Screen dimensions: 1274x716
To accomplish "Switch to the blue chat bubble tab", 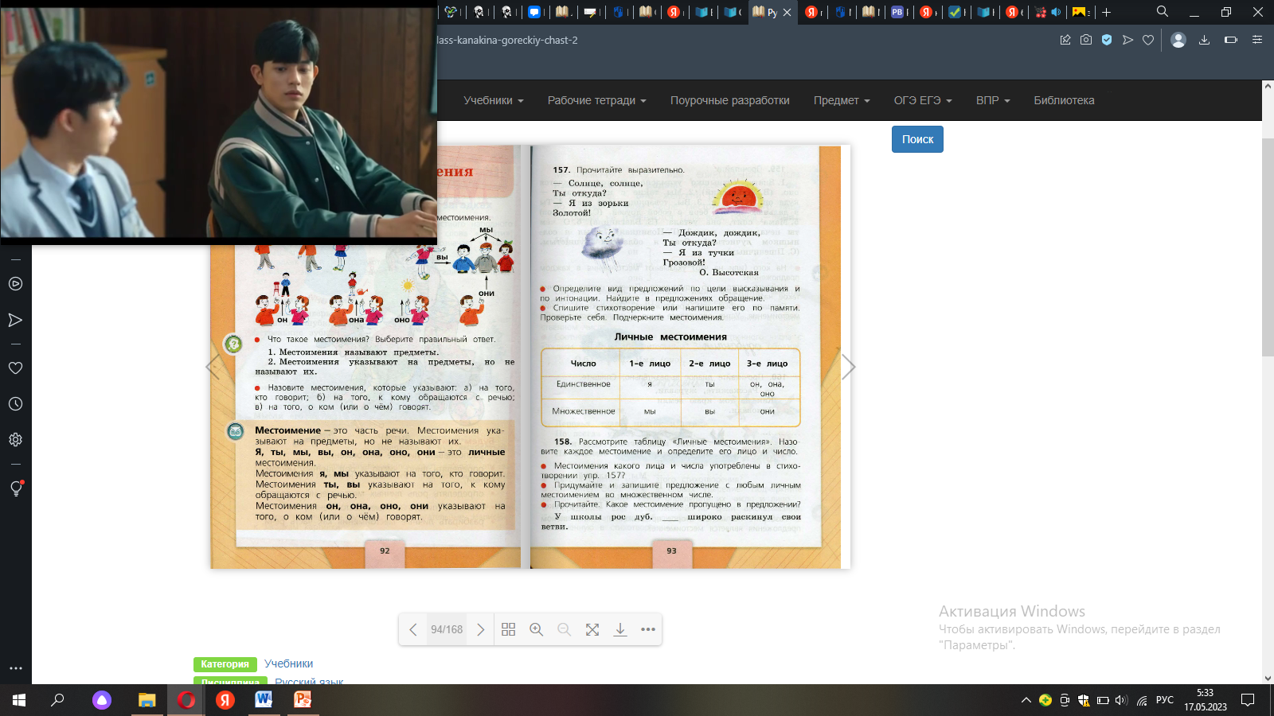I will 534,12.
